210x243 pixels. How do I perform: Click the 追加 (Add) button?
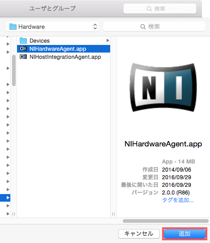pyautogui.click(x=184, y=234)
